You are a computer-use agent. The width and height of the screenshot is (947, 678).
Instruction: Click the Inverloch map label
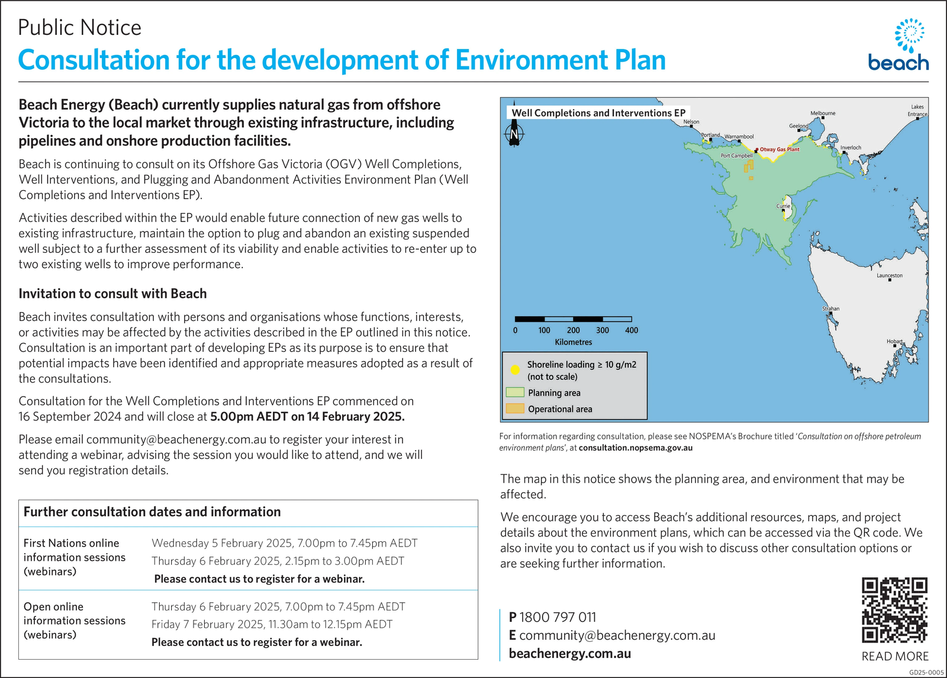point(851,147)
